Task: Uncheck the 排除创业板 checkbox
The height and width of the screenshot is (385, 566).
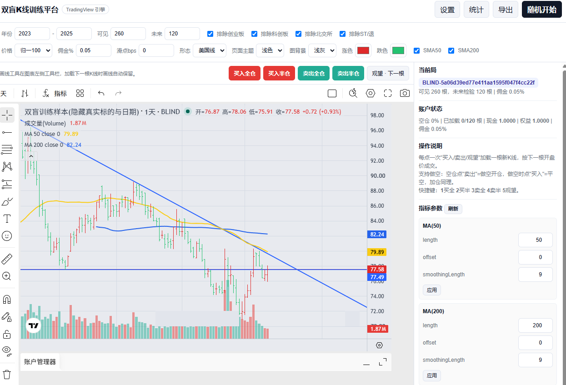Action: (210, 34)
